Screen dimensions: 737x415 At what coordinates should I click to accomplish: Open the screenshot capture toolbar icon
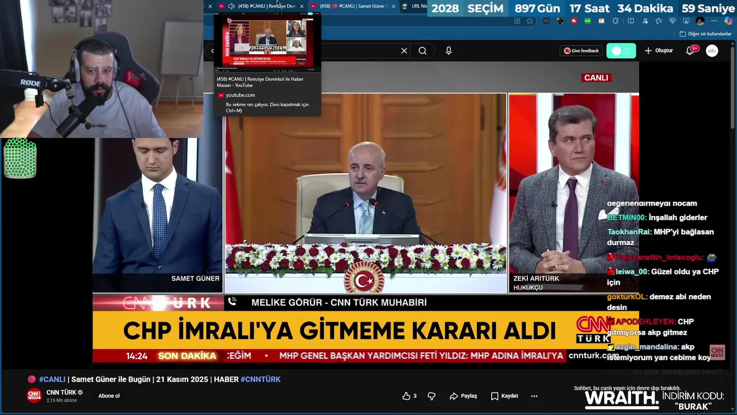686,21
